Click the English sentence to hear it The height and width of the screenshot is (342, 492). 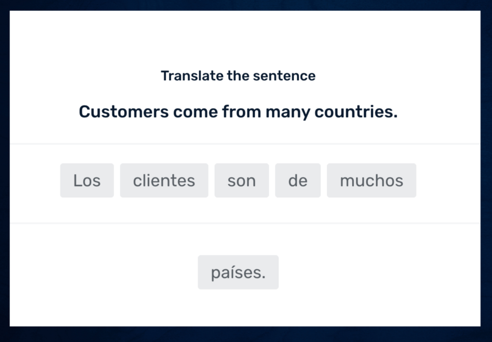238,112
